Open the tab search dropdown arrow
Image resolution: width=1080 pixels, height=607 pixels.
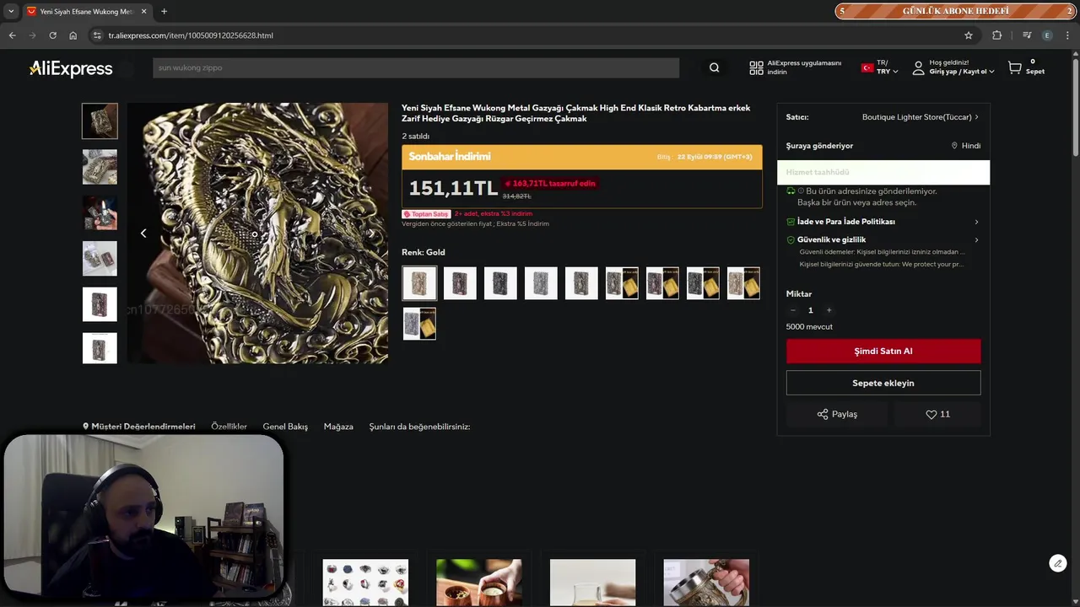[11, 11]
